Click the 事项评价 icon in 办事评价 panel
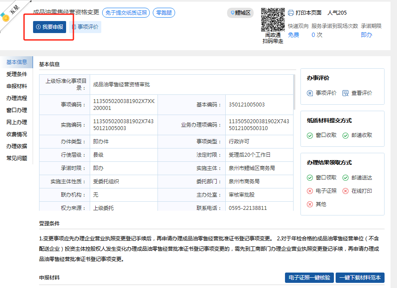The image size is (397, 288). (x=310, y=93)
